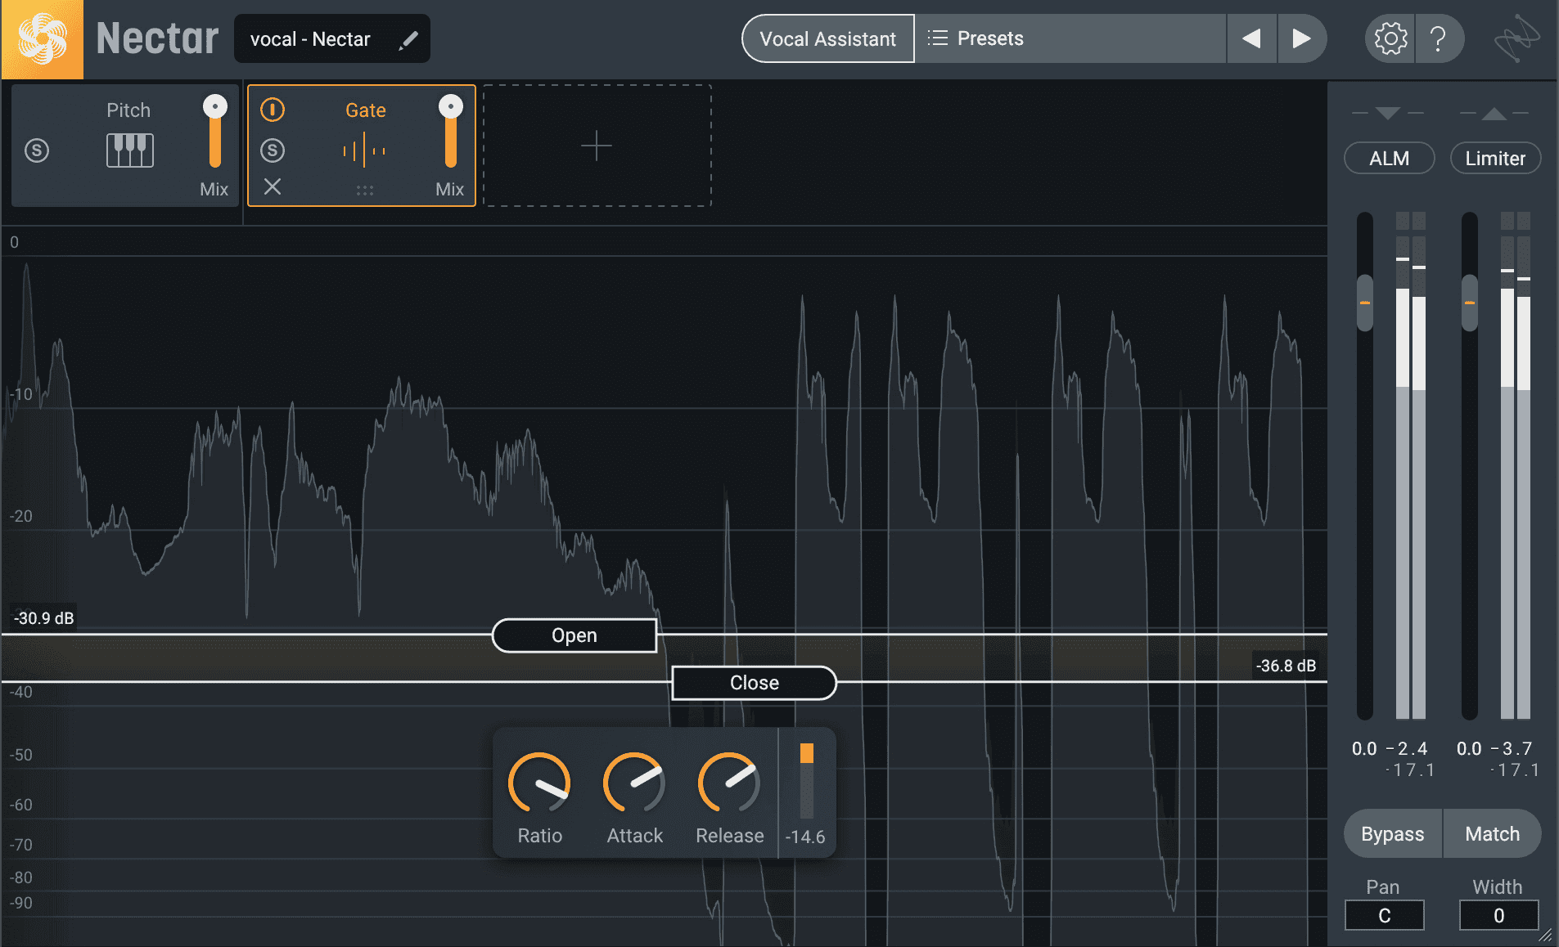Click the -36.8 dB close threshold readout
This screenshot has width=1559, height=947.
(1286, 666)
